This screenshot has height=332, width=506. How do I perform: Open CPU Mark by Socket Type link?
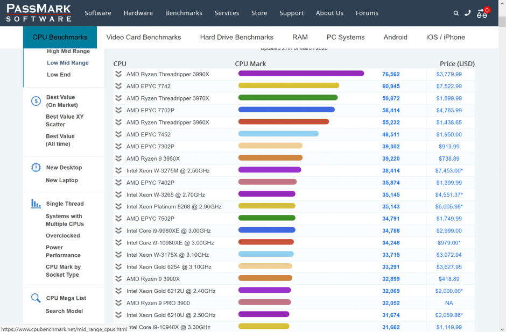(x=64, y=271)
